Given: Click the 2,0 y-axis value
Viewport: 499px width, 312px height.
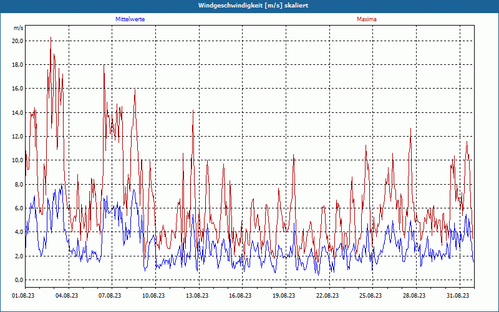Looking at the screenshot, I should coord(19,256).
